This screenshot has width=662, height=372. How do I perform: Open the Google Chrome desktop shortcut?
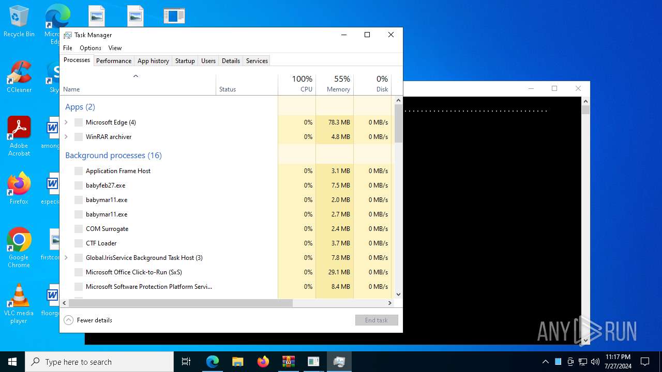click(x=19, y=248)
